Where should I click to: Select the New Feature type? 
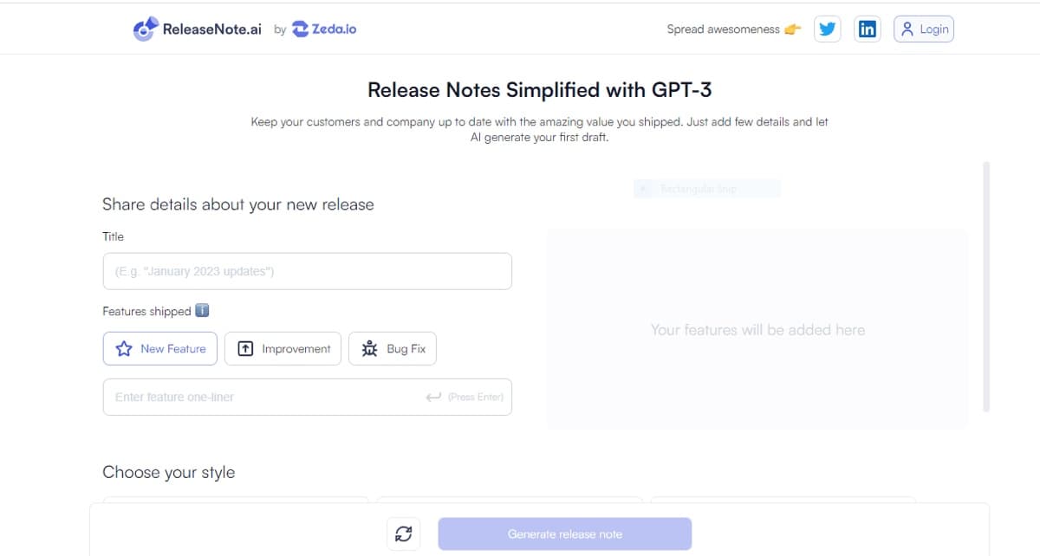tap(160, 348)
